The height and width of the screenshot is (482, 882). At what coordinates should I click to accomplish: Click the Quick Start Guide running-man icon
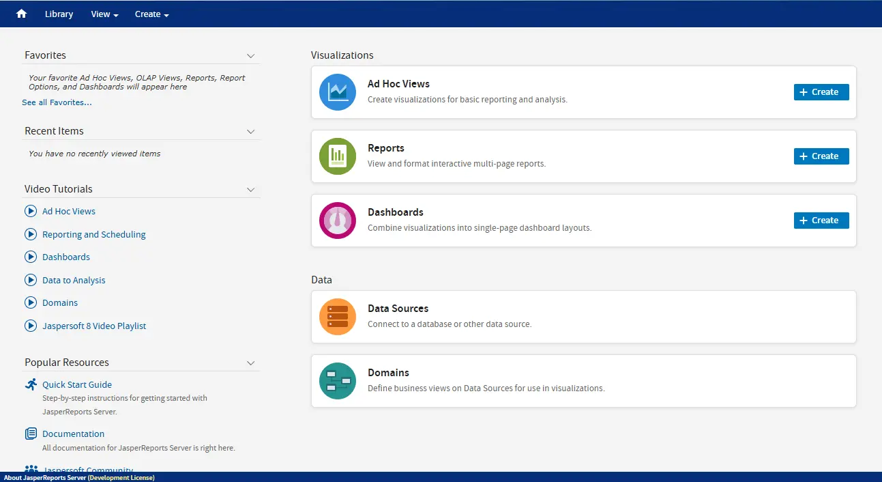(31, 385)
